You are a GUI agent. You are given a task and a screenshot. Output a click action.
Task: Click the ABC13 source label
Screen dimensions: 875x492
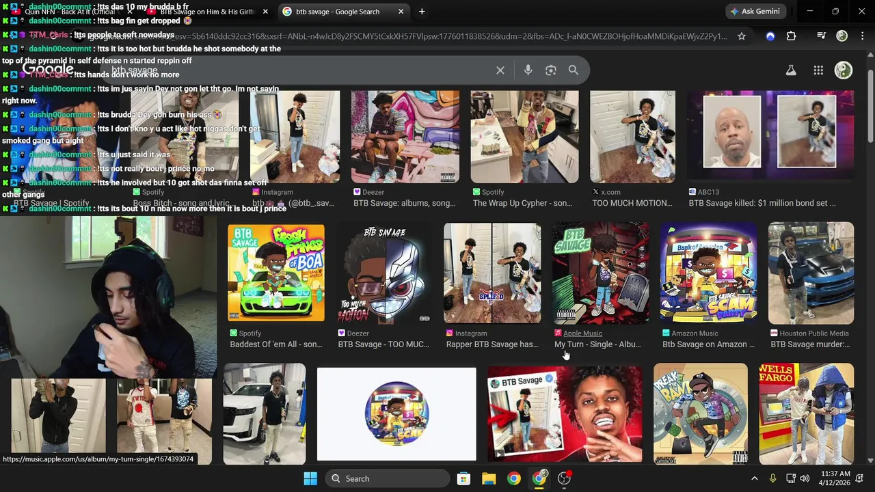coord(709,192)
